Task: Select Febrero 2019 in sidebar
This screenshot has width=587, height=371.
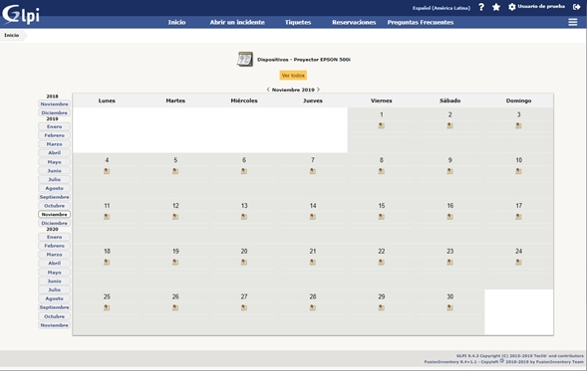Action: pos(54,135)
